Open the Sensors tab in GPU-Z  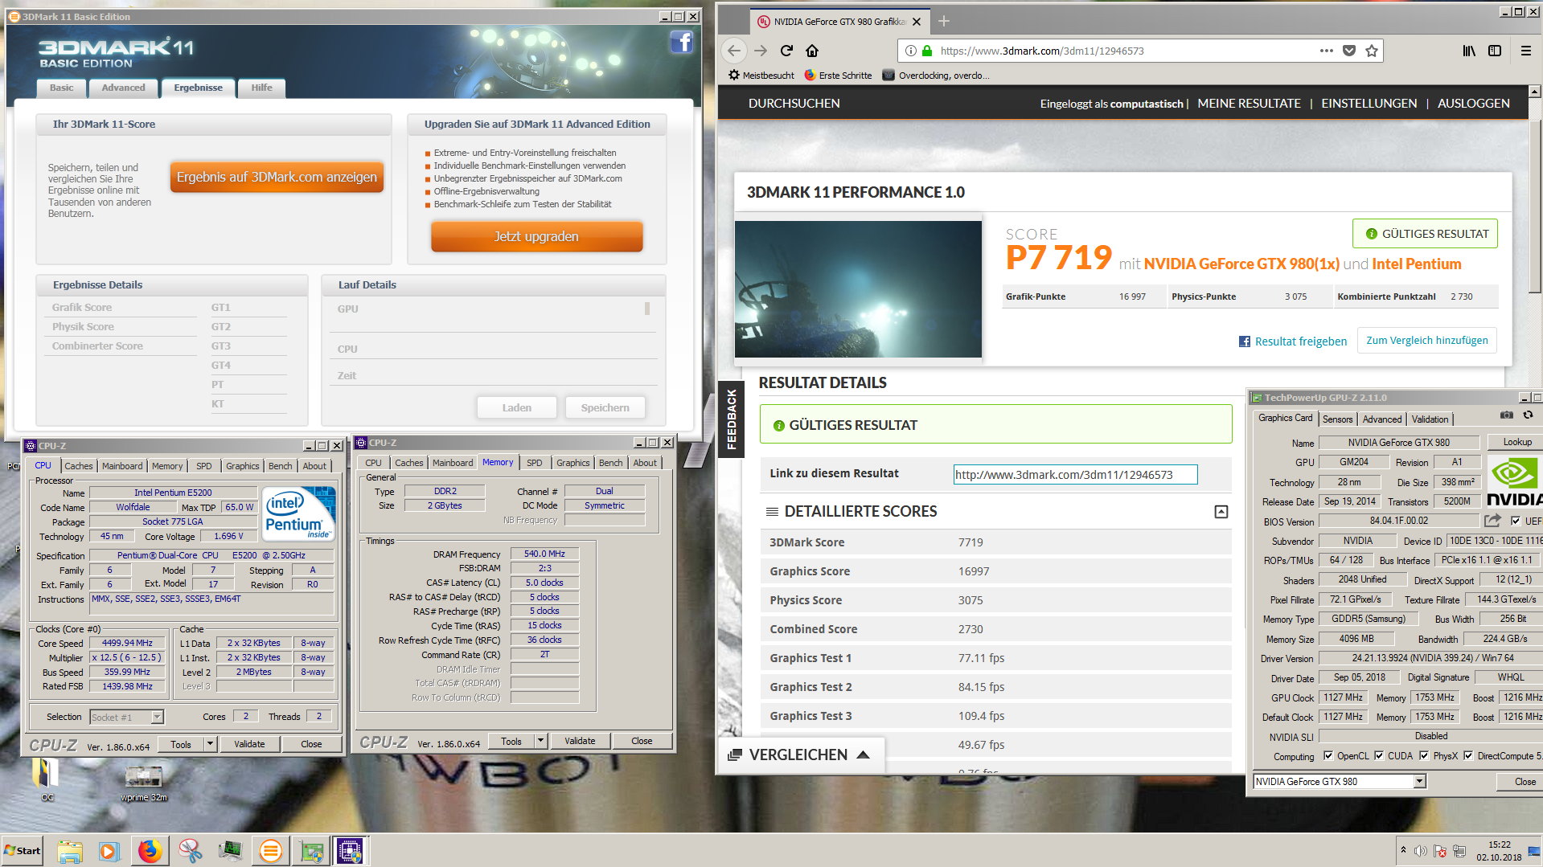pos(1337,419)
